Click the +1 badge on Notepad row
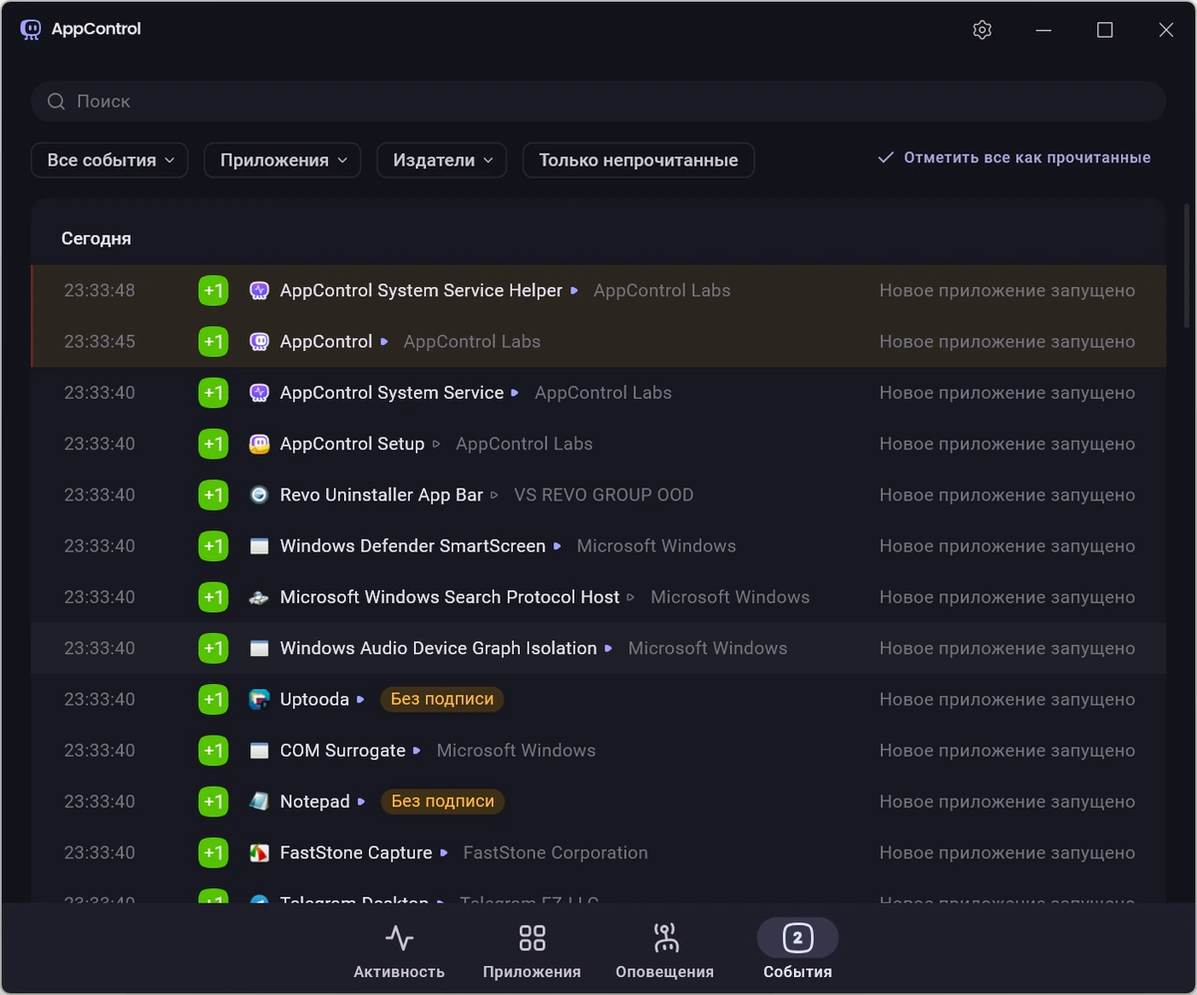 (213, 802)
